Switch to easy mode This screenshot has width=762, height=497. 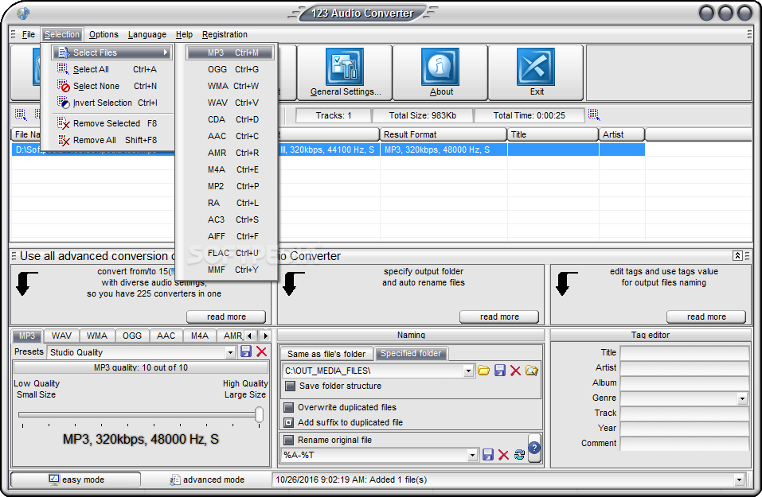pyautogui.click(x=76, y=480)
